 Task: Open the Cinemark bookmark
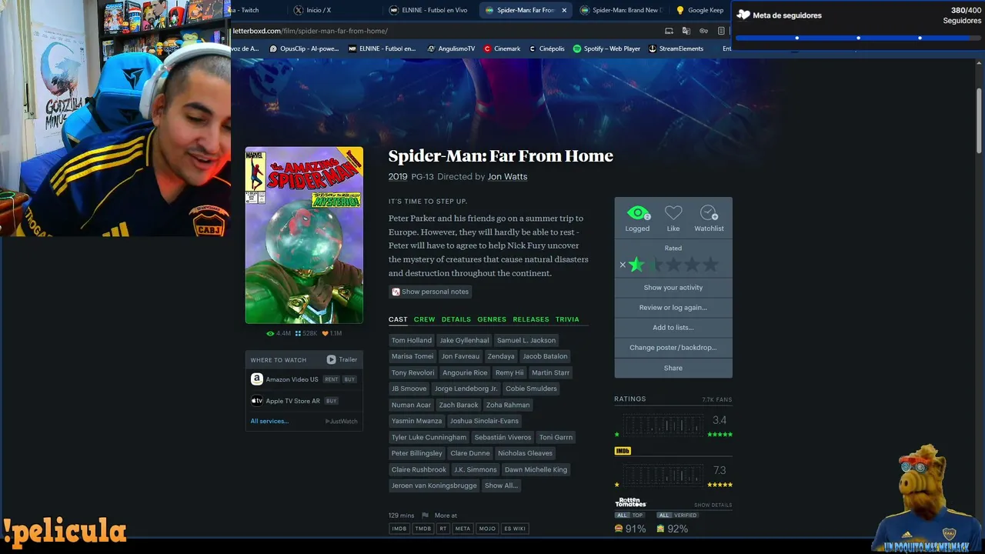pos(502,48)
